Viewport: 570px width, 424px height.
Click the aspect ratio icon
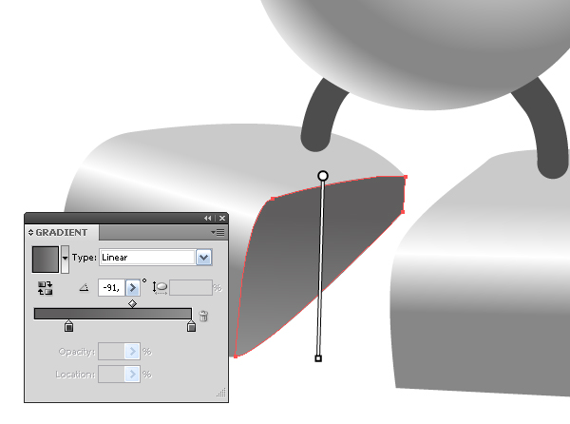(160, 288)
